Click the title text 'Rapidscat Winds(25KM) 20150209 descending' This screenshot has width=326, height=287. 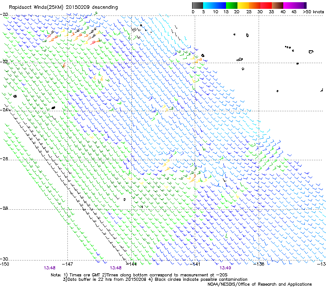tap(63, 8)
